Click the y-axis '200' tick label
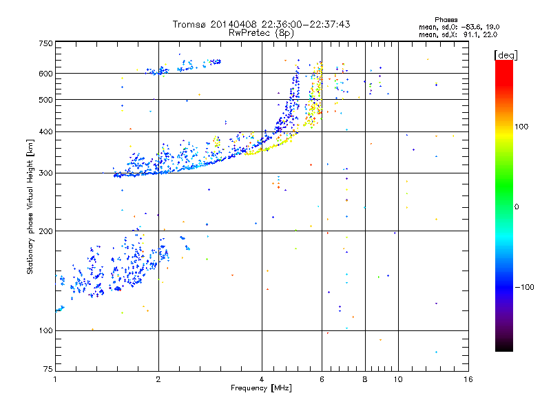 click(45, 231)
